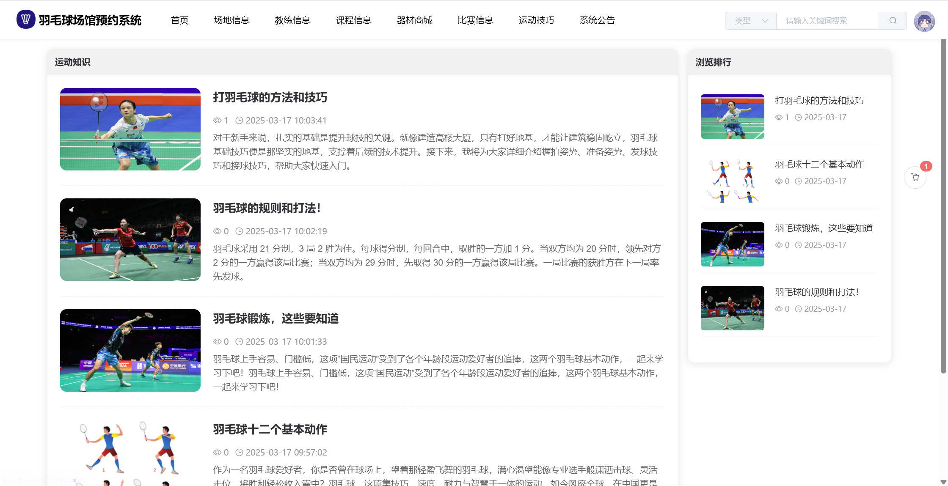Open the shopping cart floating icon
948x486 pixels.
915,177
